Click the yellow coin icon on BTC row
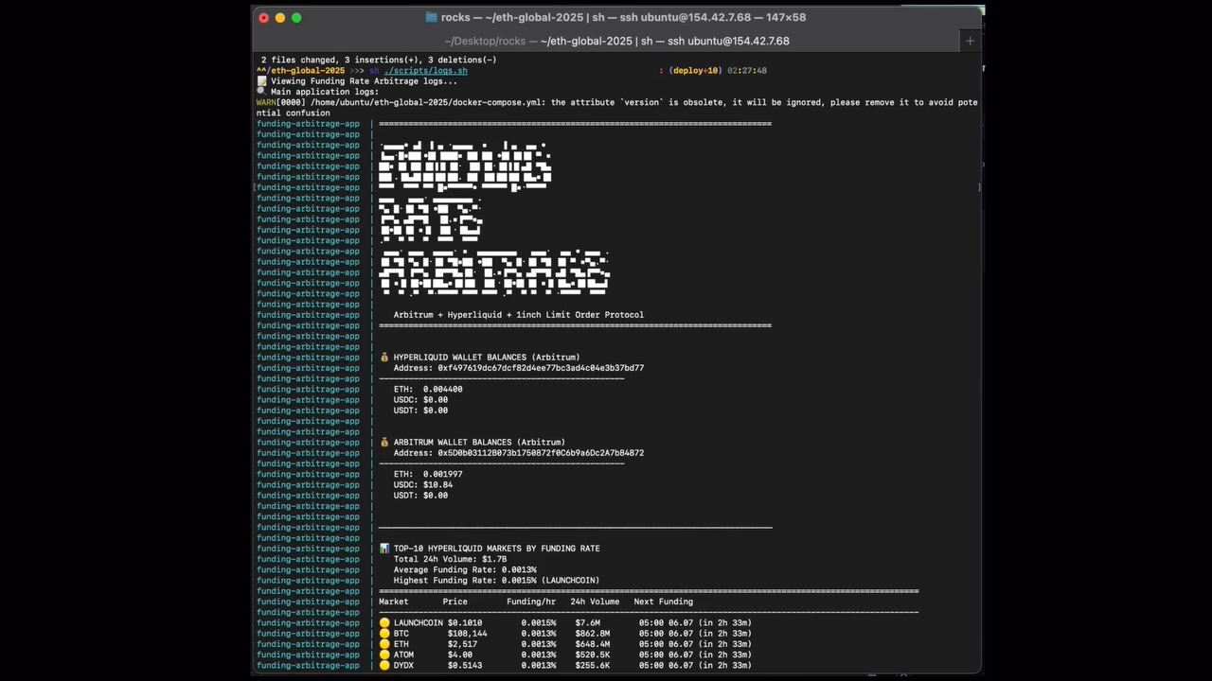Viewport: 1212px width, 681px height. [384, 634]
